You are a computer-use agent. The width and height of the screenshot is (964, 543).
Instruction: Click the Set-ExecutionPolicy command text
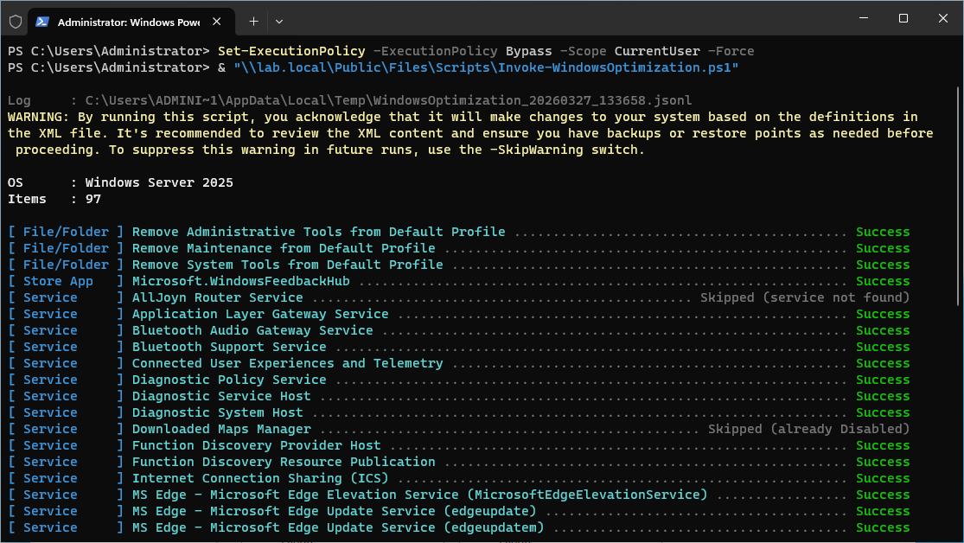point(291,51)
